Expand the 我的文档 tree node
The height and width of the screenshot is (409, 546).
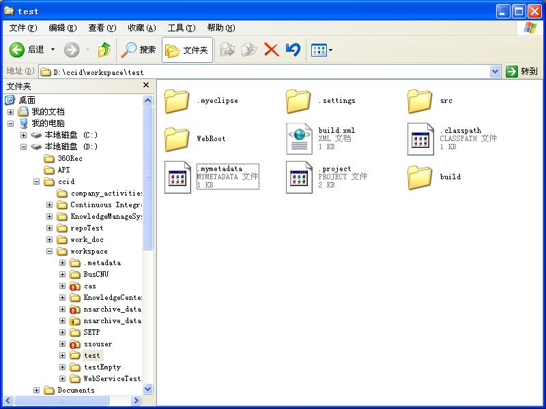pos(10,112)
